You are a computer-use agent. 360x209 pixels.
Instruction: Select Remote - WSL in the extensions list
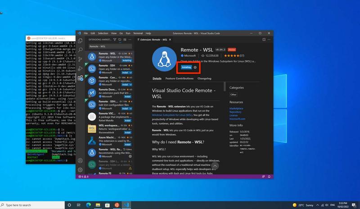click(110, 57)
